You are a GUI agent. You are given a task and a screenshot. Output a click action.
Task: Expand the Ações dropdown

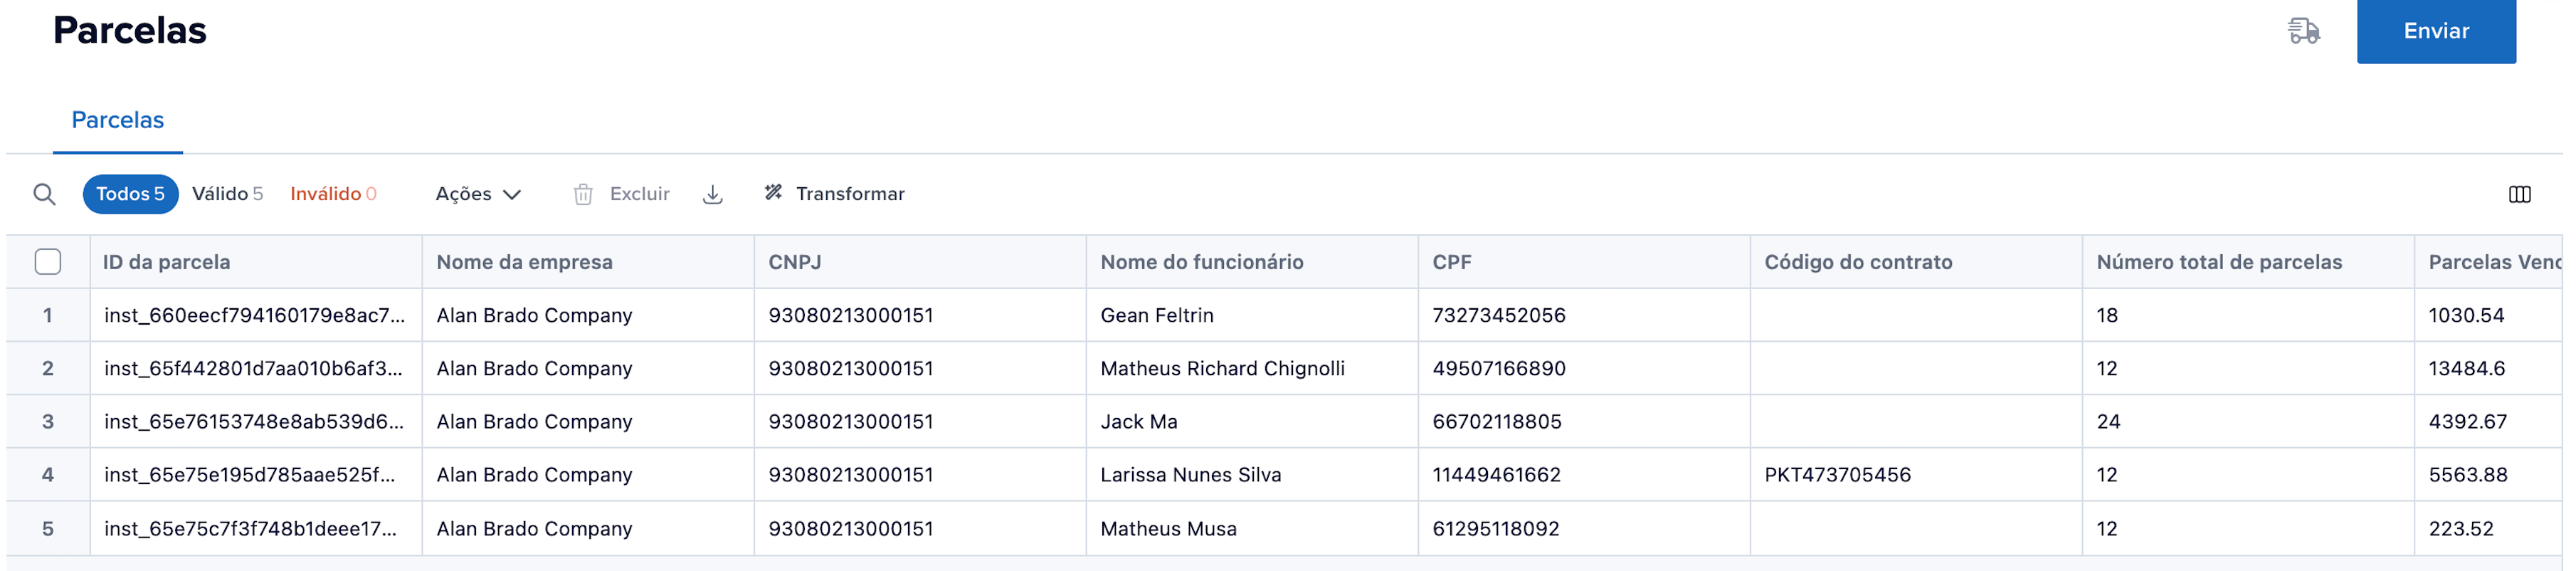point(478,194)
